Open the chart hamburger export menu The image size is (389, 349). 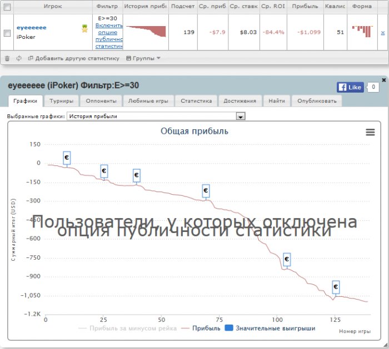click(370, 132)
